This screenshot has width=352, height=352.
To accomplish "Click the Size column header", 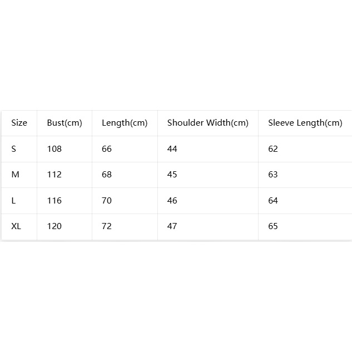I will [19, 123].
